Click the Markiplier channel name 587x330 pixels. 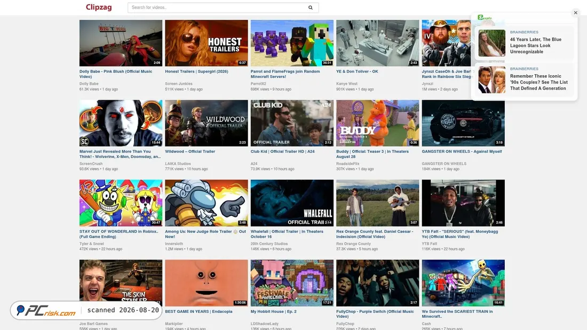point(174,324)
